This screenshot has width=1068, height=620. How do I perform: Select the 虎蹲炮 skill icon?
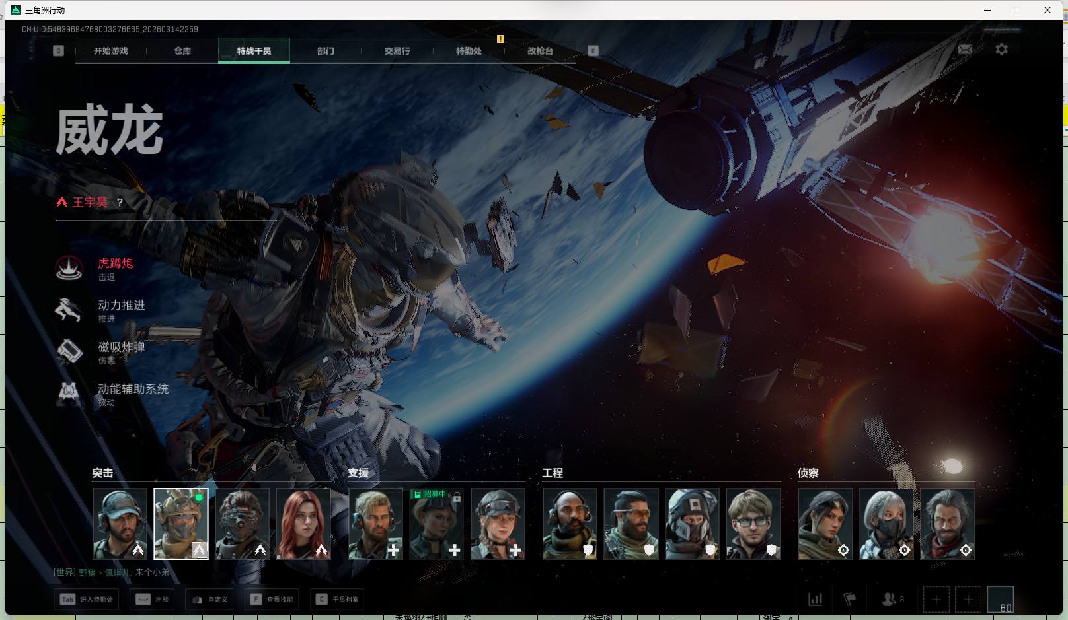(69, 268)
